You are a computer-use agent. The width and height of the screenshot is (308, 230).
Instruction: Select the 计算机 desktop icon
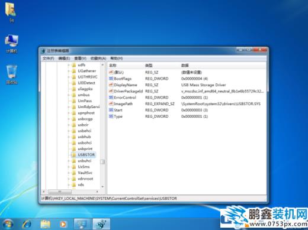point(11,44)
